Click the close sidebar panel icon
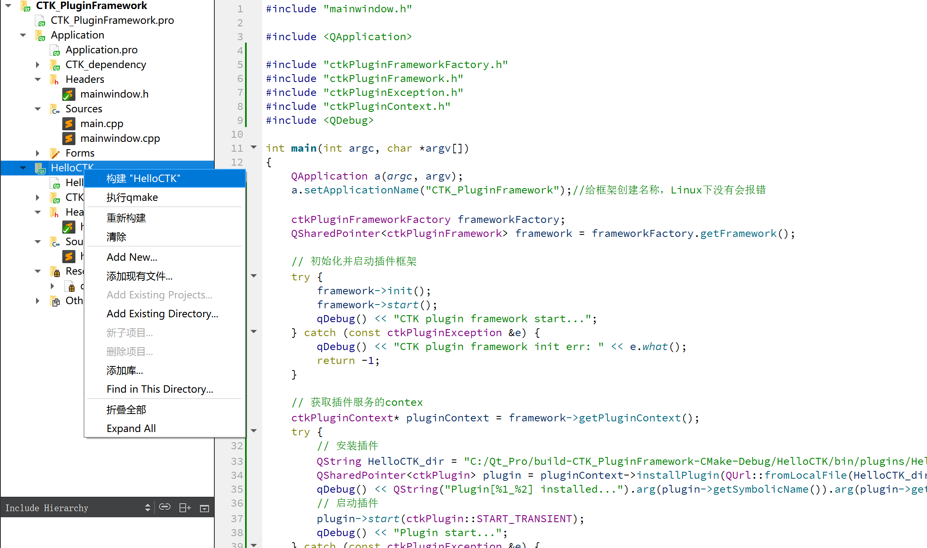The width and height of the screenshot is (927, 548). click(x=204, y=508)
